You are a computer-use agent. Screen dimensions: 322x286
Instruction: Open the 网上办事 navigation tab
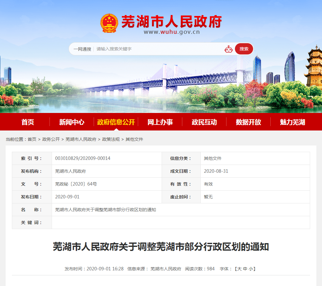click(x=160, y=122)
